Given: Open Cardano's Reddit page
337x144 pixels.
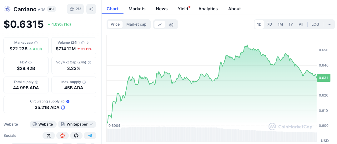Looking at the screenshot, I should [x=63, y=136].
